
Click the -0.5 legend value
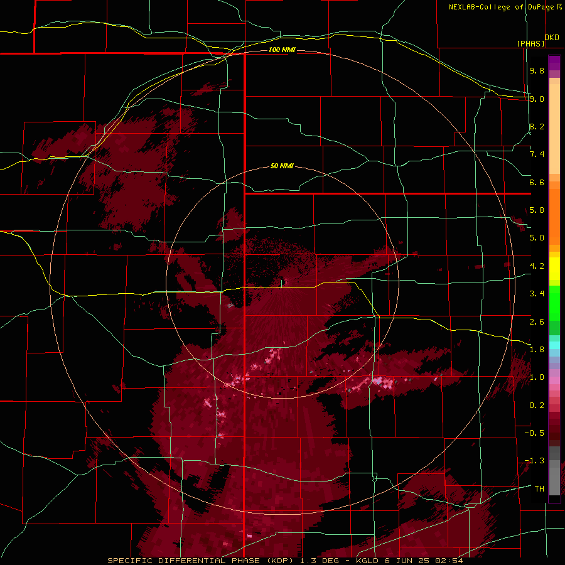click(534, 433)
